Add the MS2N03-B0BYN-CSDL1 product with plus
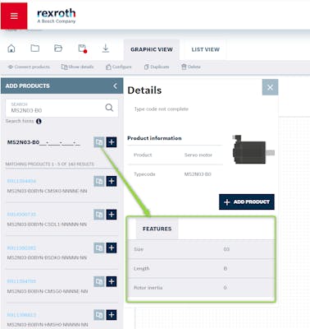The image size is (310, 329). (112, 215)
